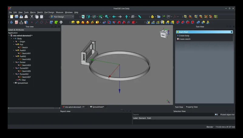Click the Selection View search field
Image resolution: width=243 pixels, height=138 pixels.
pos(173,115)
